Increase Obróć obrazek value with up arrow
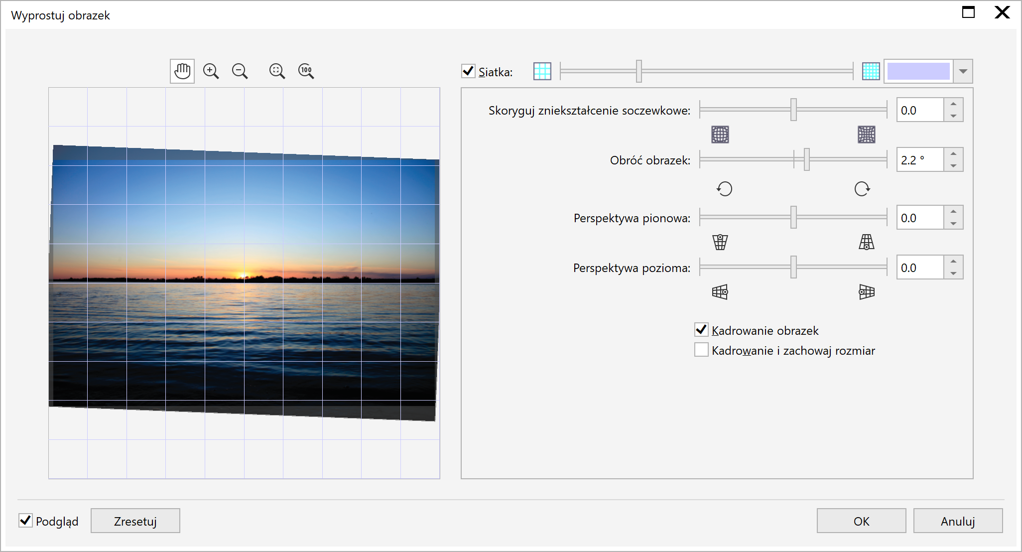This screenshot has height=552, width=1022. click(953, 154)
